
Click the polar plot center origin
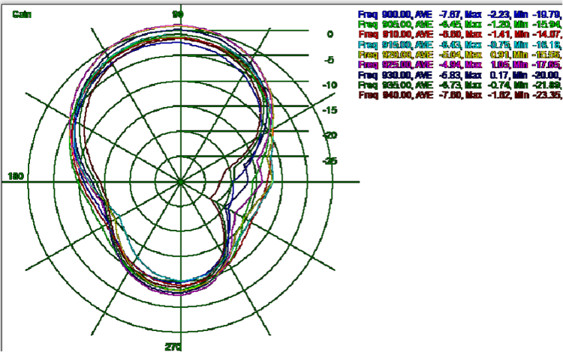coord(180,182)
